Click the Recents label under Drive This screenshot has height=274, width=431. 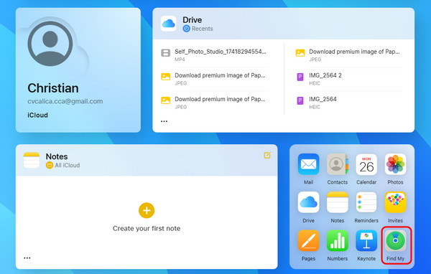tap(202, 29)
